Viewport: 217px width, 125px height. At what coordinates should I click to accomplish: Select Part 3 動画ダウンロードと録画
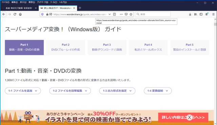pos(107,47)
